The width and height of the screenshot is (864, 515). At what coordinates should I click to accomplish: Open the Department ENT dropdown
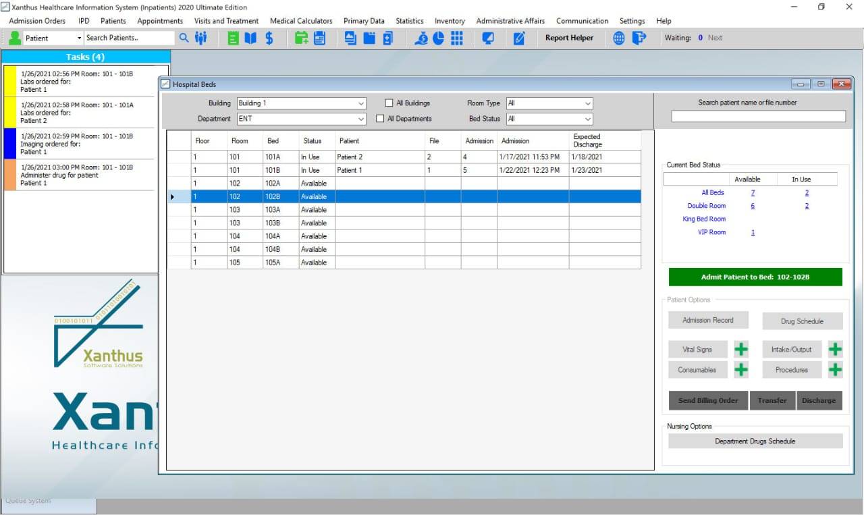(361, 119)
